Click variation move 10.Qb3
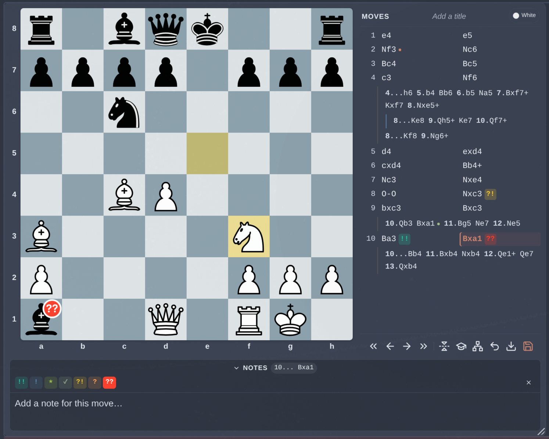 click(399, 224)
